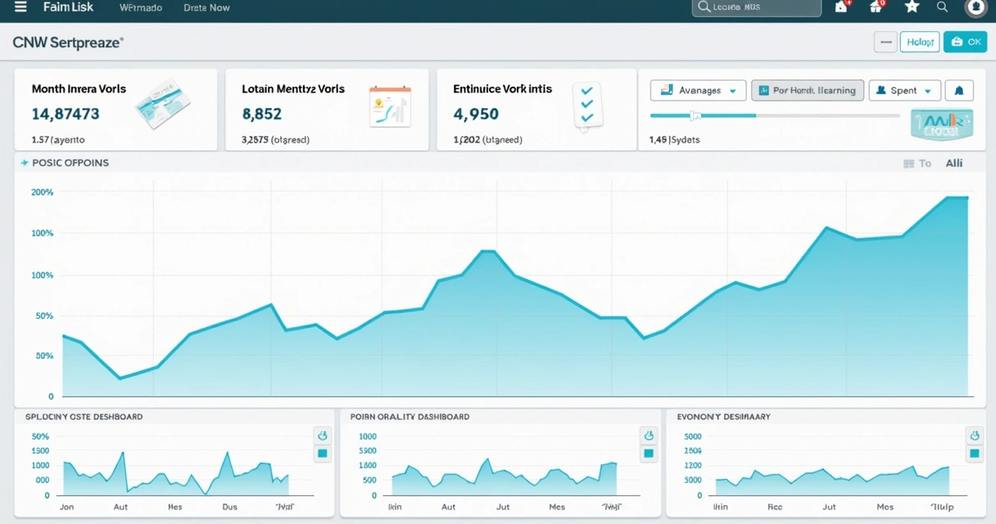Select the Alli tab above the chart
The image size is (996, 524).
(953, 162)
